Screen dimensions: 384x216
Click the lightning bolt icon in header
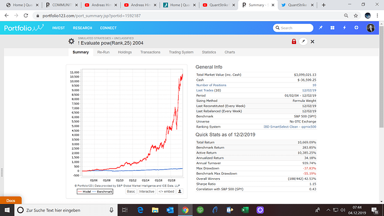[x=344, y=28]
